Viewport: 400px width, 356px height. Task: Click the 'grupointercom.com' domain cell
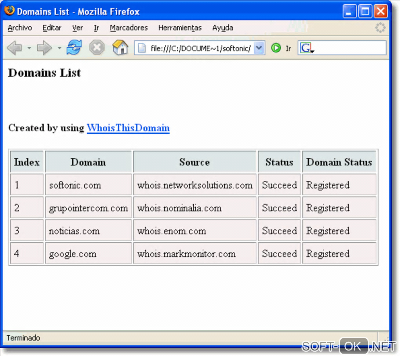pyautogui.click(x=88, y=207)
